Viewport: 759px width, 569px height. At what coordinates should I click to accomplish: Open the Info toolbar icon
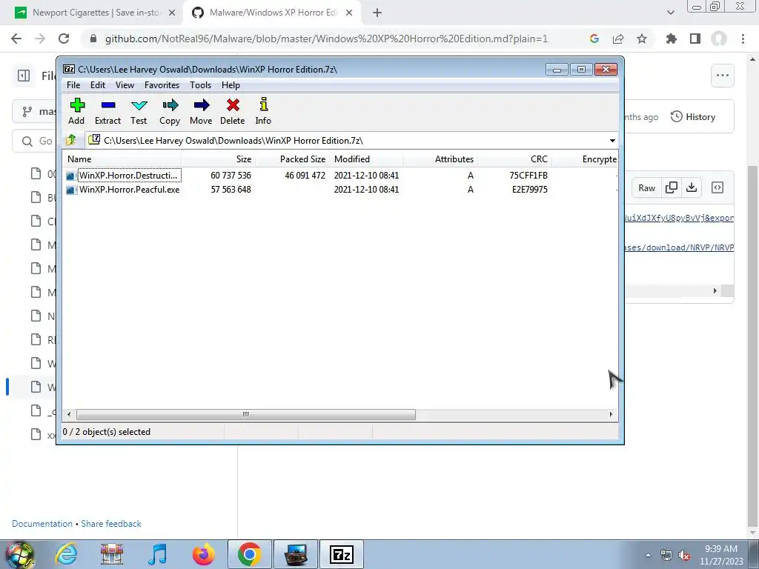[x=263, y=111]
